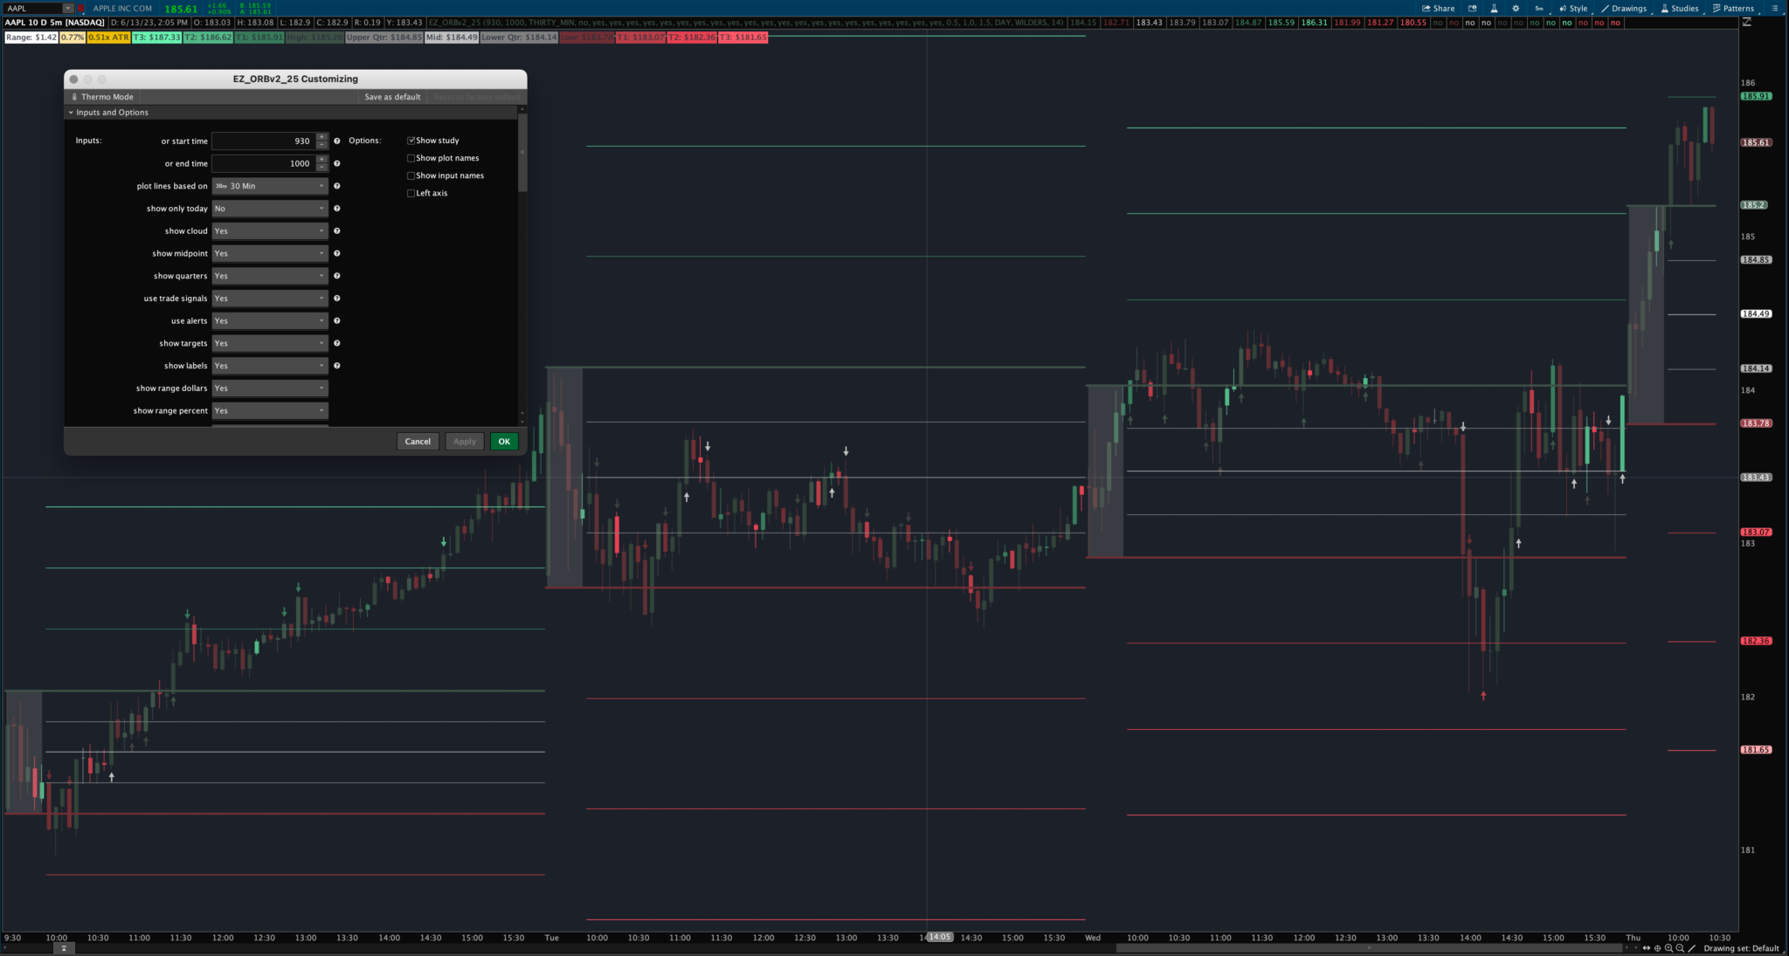Image resolution: width=1789 pixels, height=956 pixels.
Task: Click the chart settings gear icon
Action: 1516,8
